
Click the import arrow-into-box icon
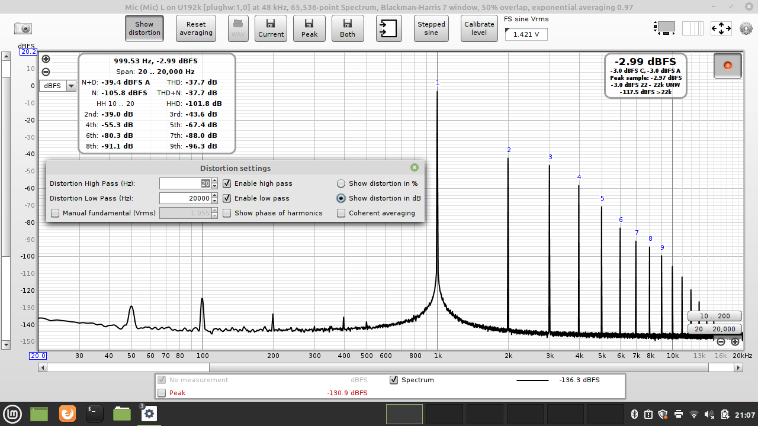[x=388, y=28]
